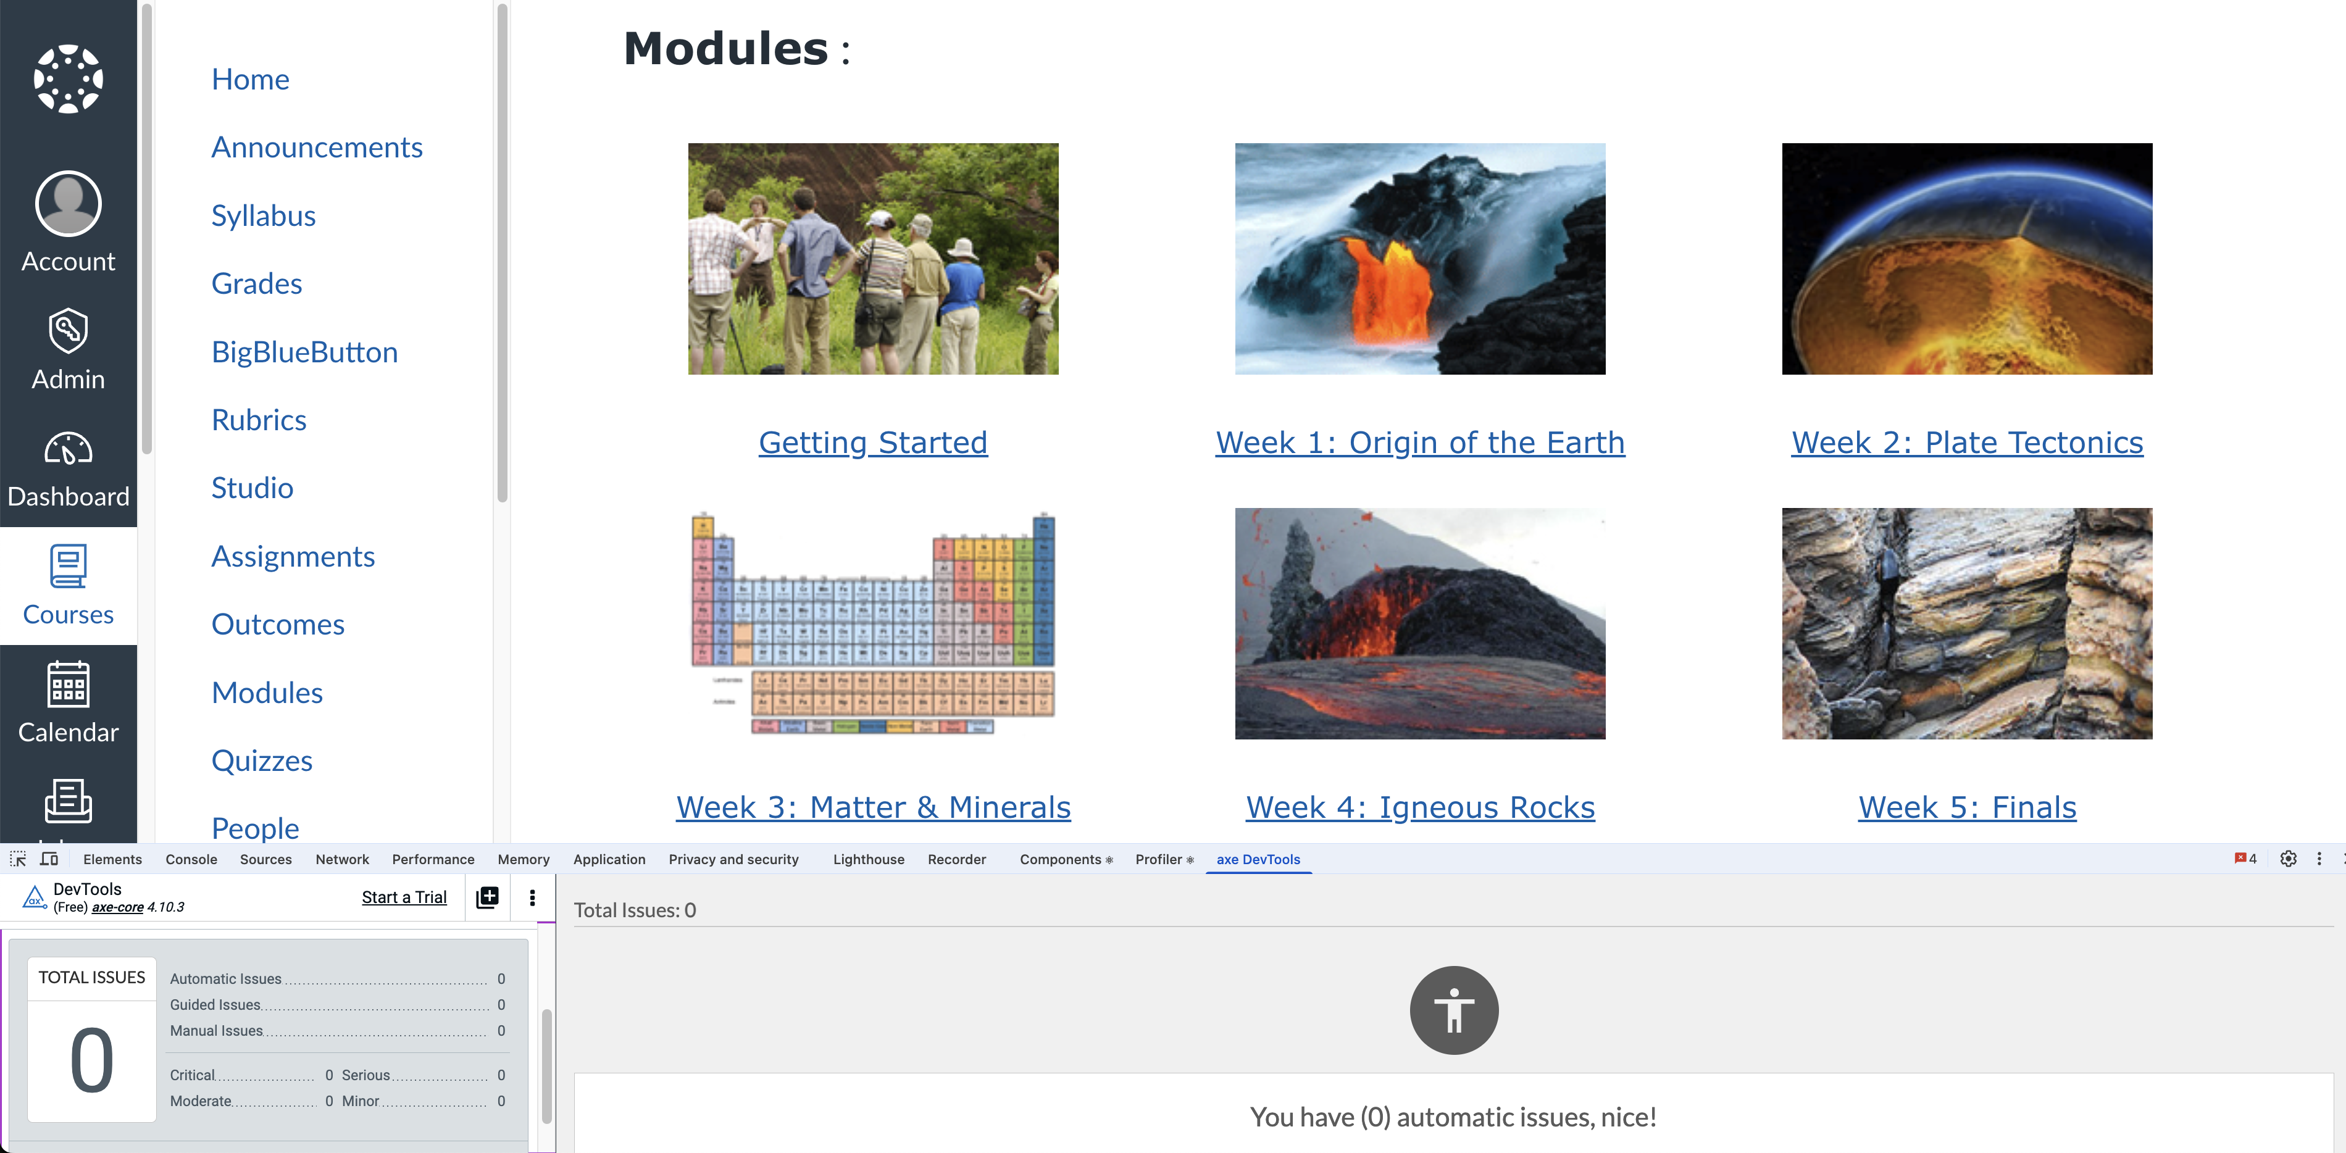Screen dimensions: 2346x1153
Task: Open the Week 1: Origin of the Earth module
Action: tap(1419, 443)
